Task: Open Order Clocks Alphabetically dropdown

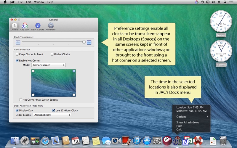Action: [x=52, y=115]
